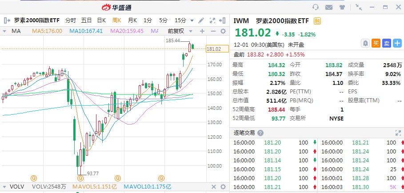Collapse the left sidebar panel

pos(7,20)
